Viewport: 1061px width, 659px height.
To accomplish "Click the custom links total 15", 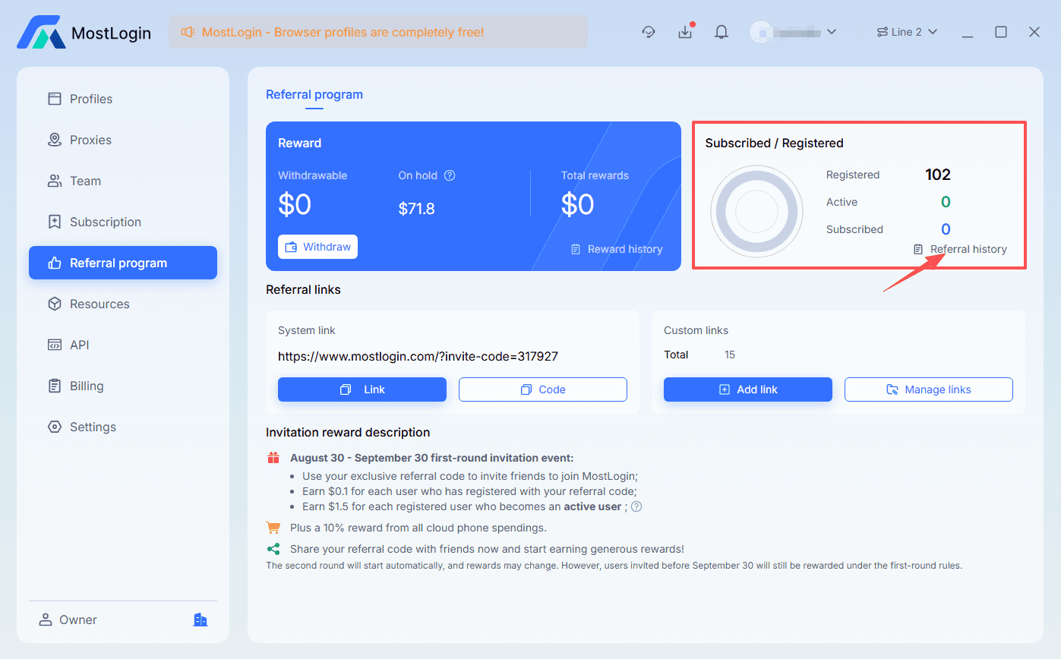I will [730, 355].
